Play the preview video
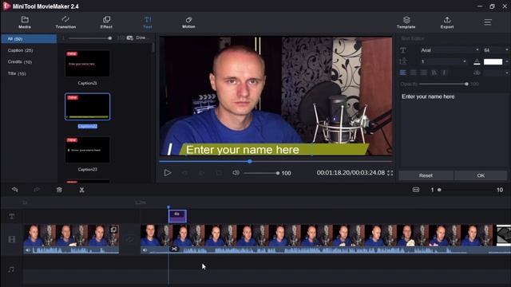Viewport: 511px width, 287px height. tap(168, 173)
